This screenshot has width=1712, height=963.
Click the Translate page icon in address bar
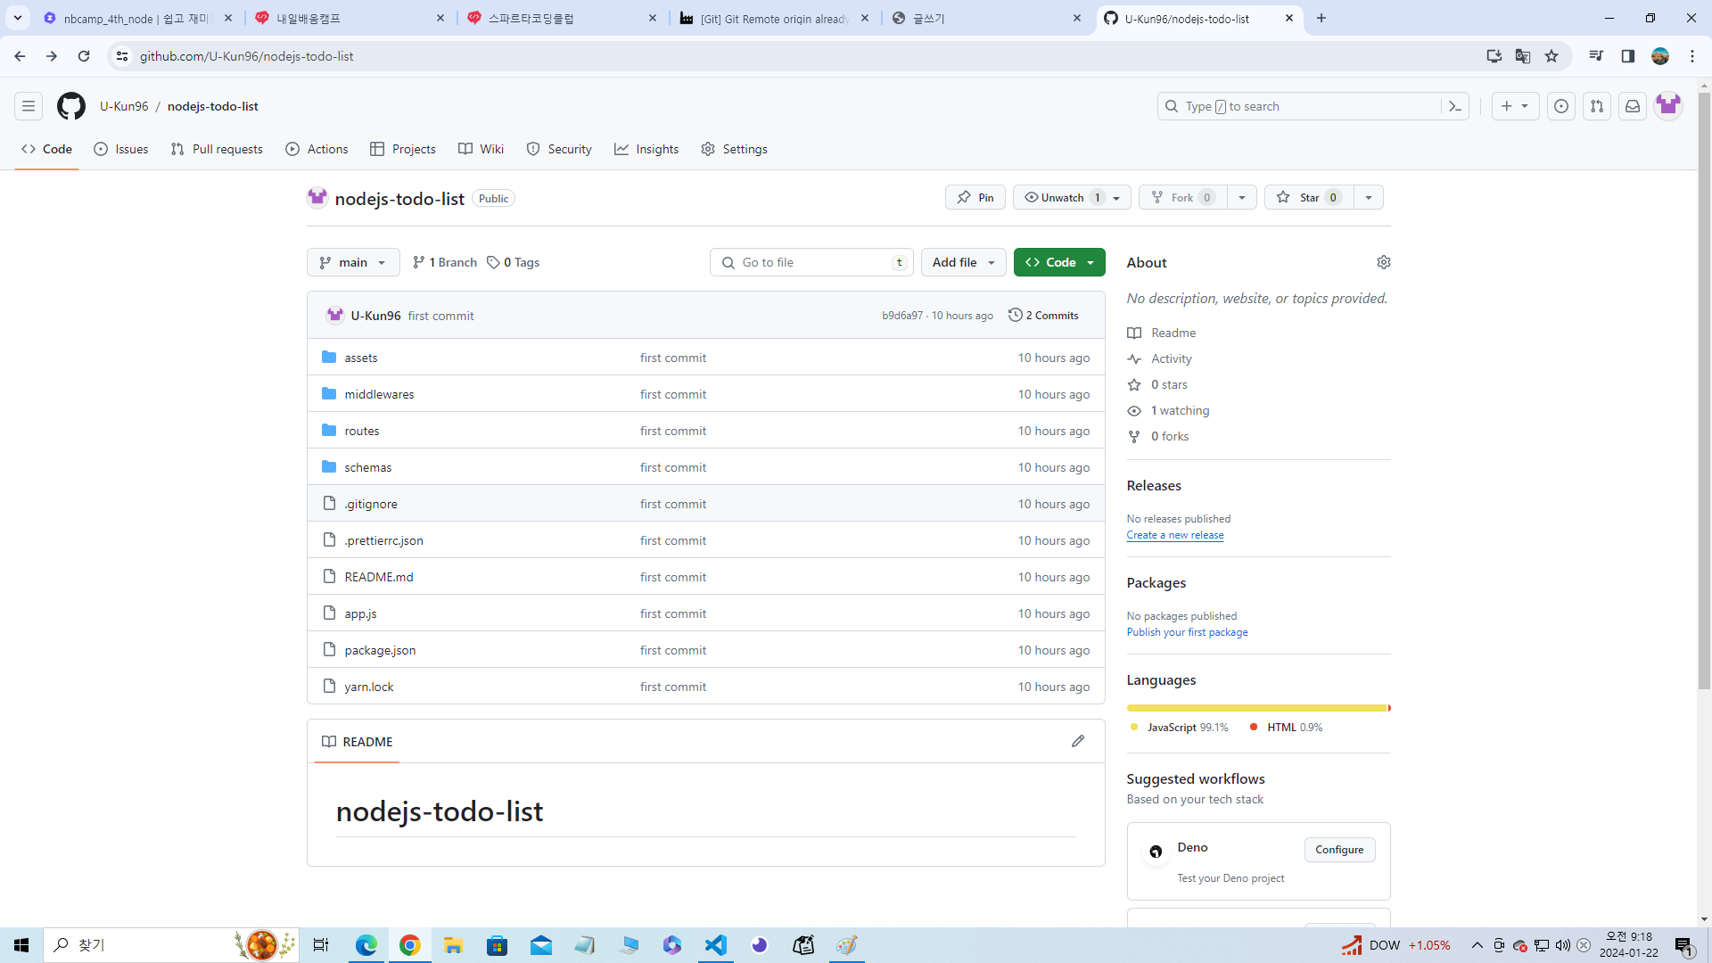(x=1523, y=56)
